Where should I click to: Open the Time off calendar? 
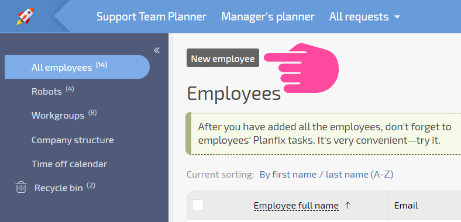point(69,164)
